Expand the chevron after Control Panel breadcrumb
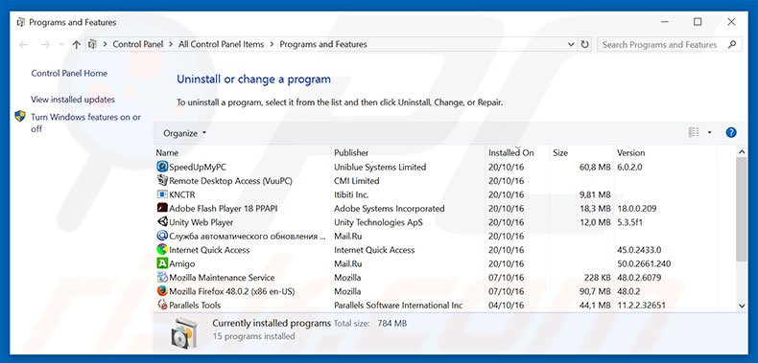The width and height of the screenshot is (758, 363). point(171,44)
